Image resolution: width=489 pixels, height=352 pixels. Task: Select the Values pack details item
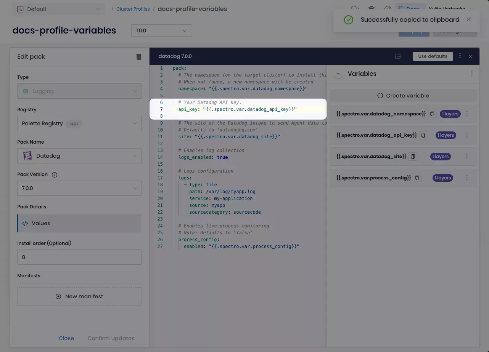coord(79,223)
